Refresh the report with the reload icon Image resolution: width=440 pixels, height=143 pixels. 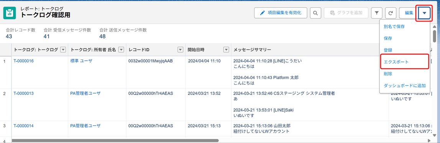[391, 13]
